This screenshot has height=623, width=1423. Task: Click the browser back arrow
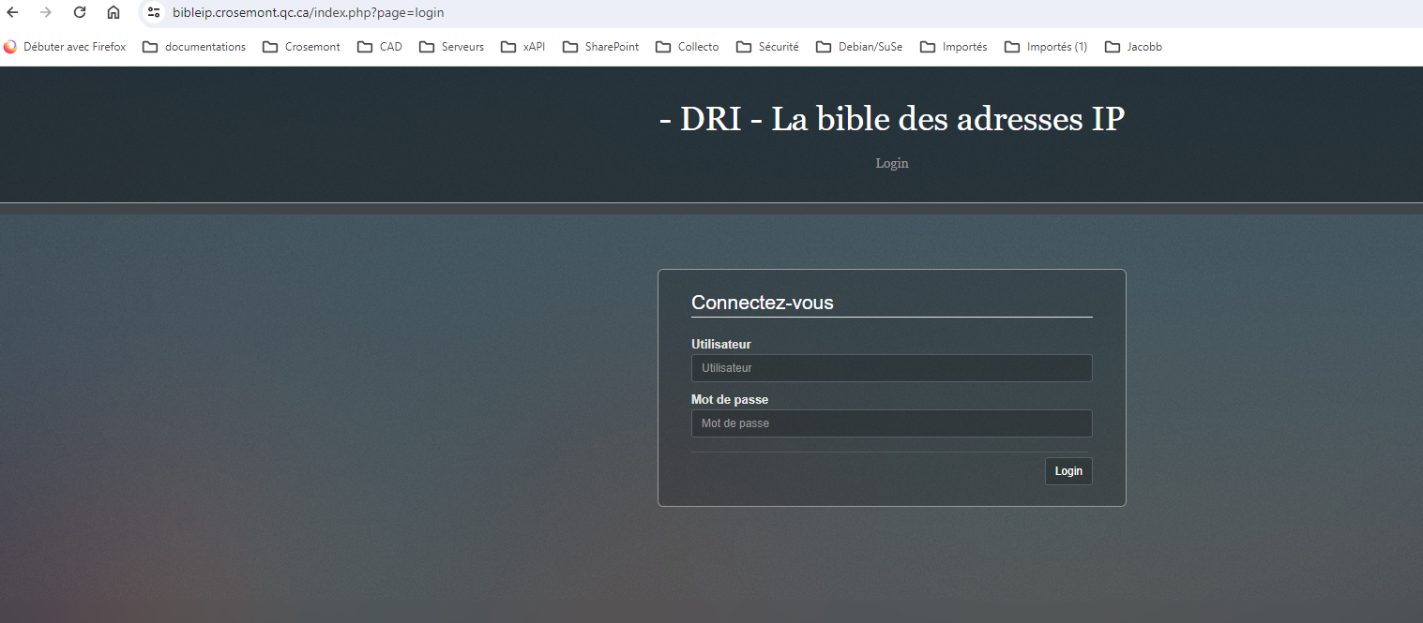13,13
